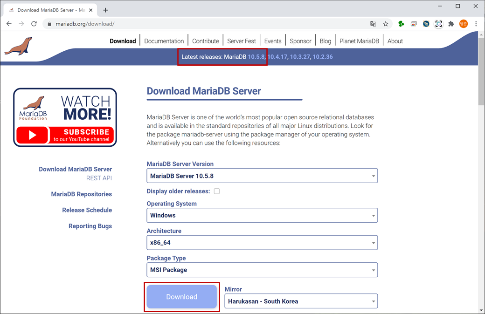The width and height of the screenshot is (485, 314).
Task: Toggle Display older releases checkbox
Action: [x=217, y=191]
